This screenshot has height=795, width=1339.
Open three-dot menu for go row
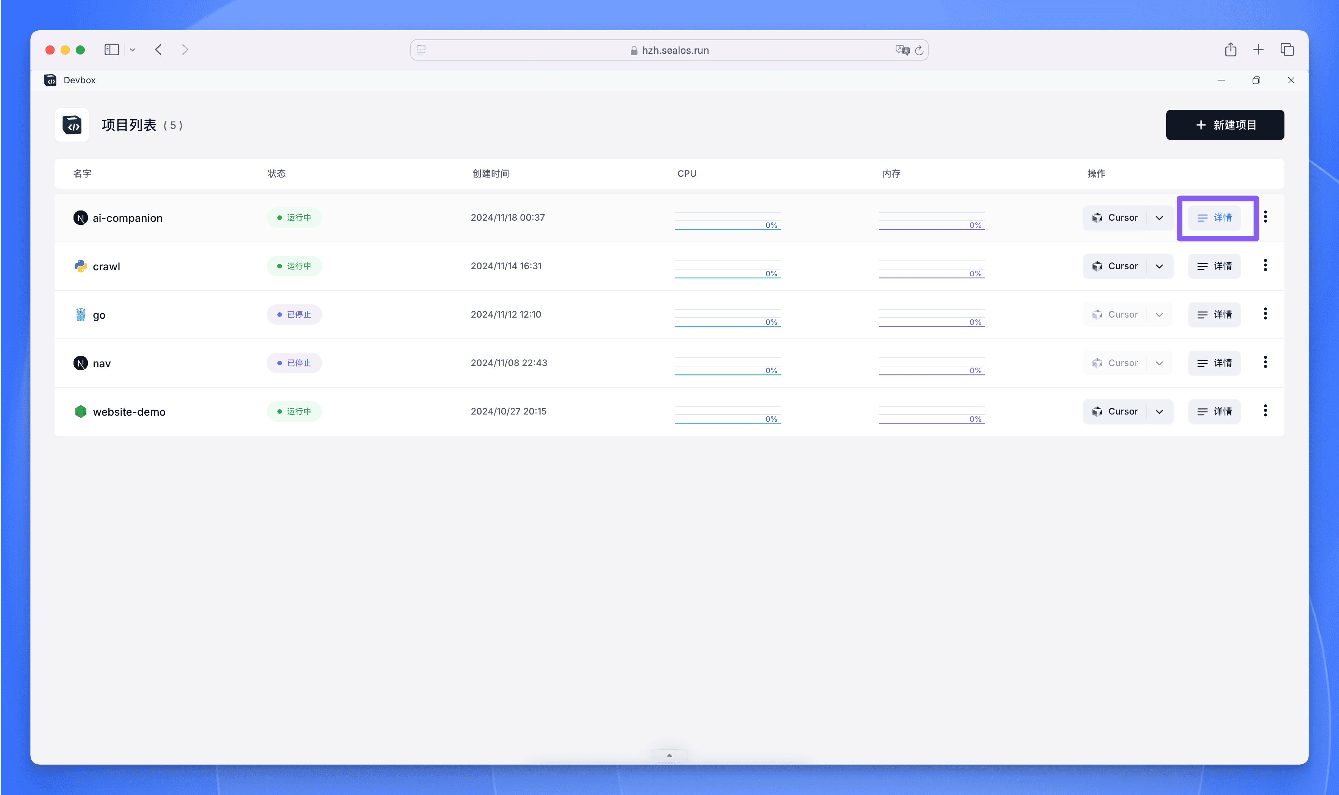point(1265,314)
